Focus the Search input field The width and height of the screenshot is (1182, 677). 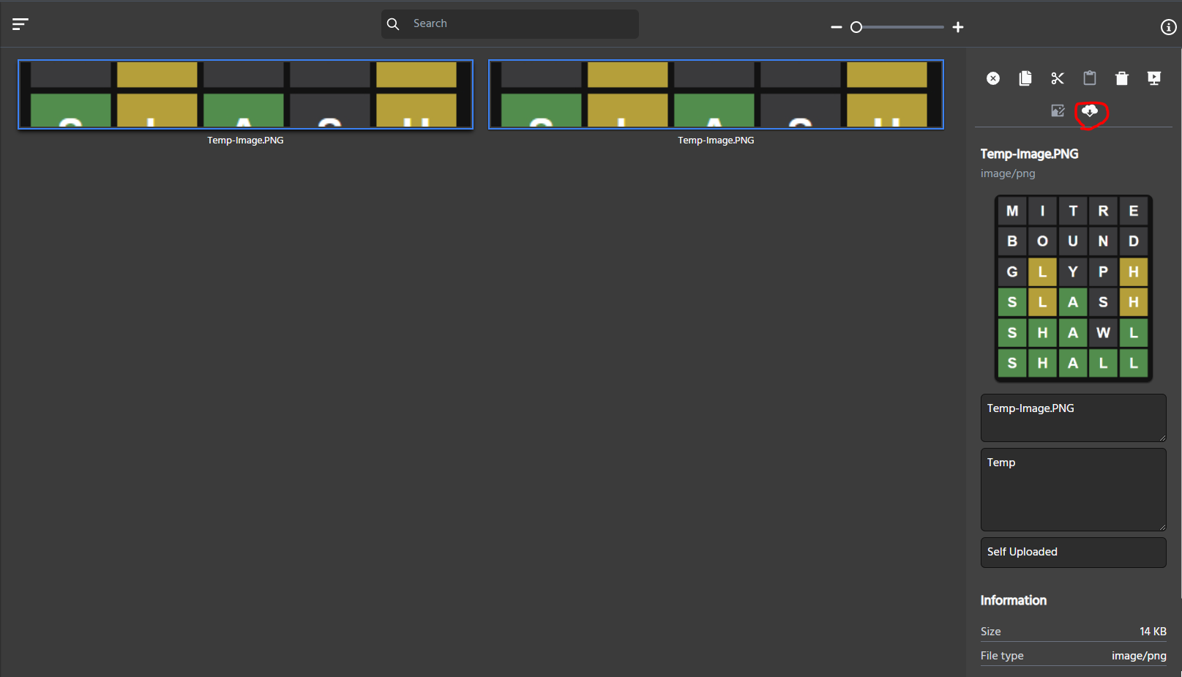[x=509, y=24]
